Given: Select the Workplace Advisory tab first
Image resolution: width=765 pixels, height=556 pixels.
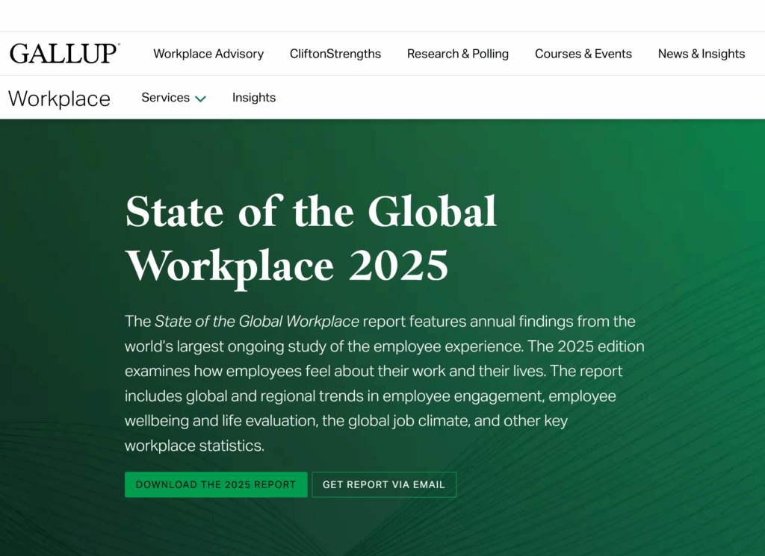Looking at the screenshot, I should pyautogui.click(x=208, y=53).
